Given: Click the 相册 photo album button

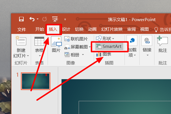Looking at the screenshot, I should [72, 55].
